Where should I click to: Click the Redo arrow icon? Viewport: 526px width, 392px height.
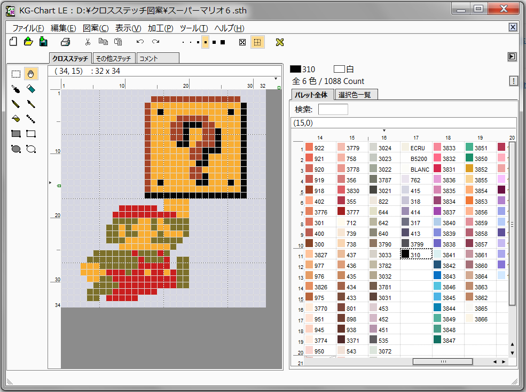pos(155,42)
